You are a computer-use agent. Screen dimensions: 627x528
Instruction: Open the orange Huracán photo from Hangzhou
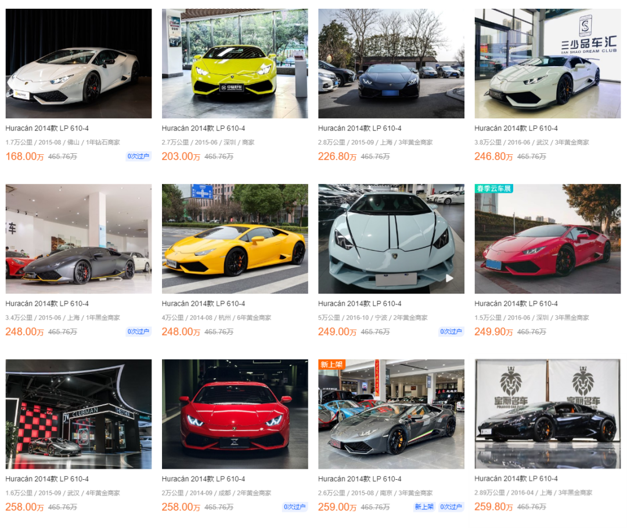235,238
